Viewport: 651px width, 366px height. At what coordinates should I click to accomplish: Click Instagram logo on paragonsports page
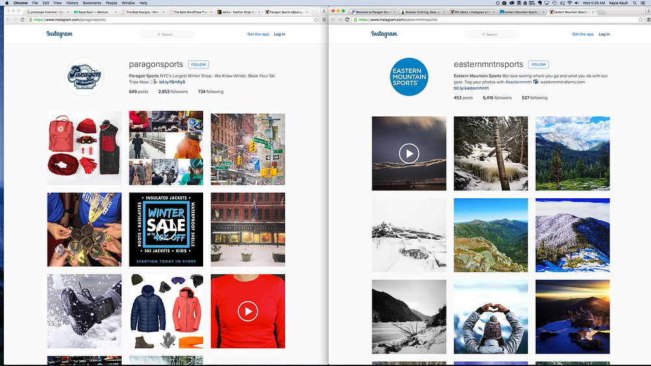click(59, 34)
